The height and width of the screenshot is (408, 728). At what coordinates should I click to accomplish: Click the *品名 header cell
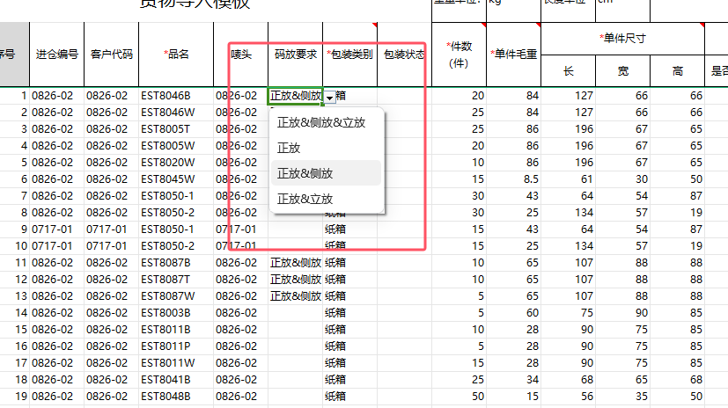coord(176,55)
